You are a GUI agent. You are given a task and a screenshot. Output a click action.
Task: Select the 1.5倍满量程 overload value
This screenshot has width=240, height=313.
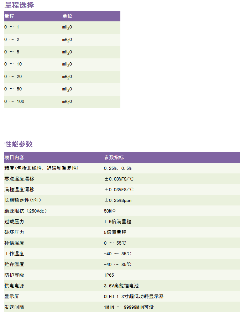118,221
